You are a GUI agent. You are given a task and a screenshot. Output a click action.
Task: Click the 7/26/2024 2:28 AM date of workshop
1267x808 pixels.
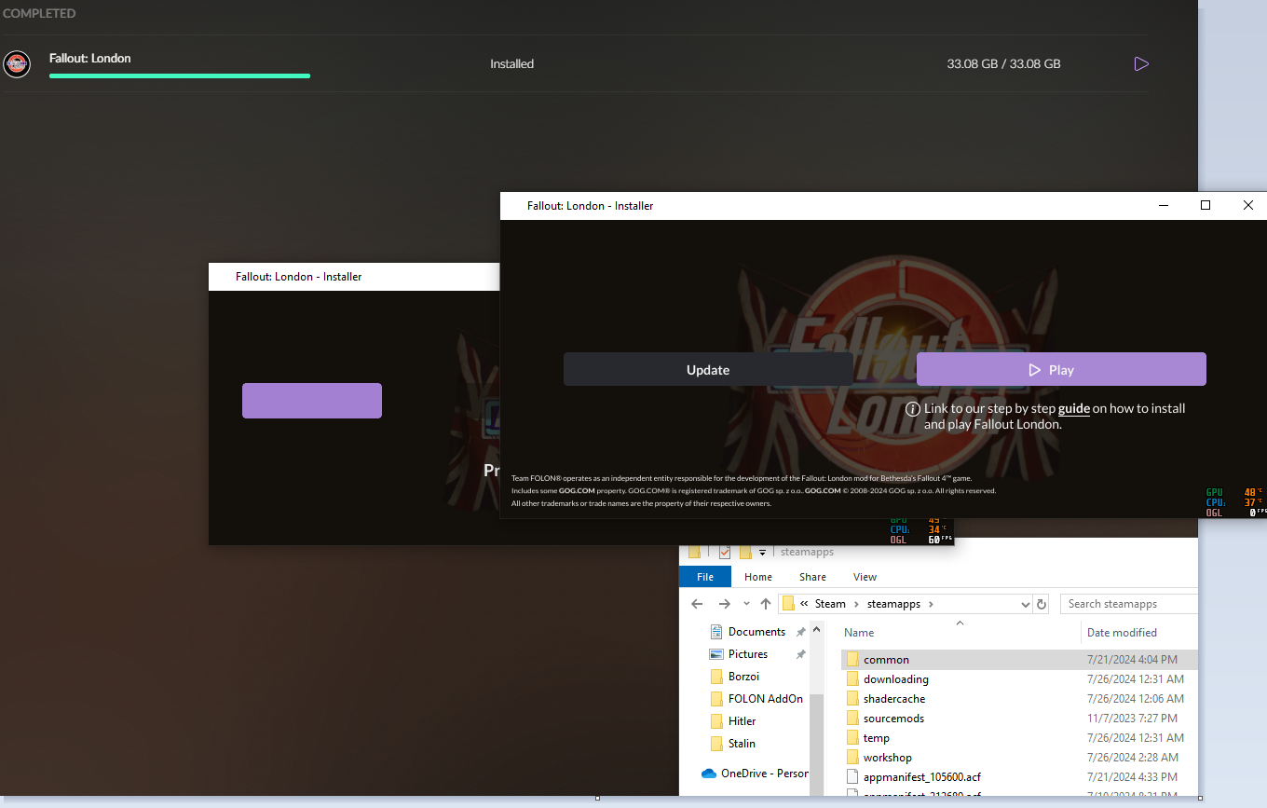(x=1133, y=758)
